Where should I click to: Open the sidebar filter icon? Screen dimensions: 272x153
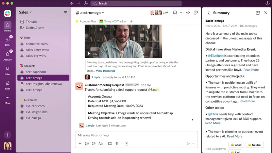click(x=65, y=12)
